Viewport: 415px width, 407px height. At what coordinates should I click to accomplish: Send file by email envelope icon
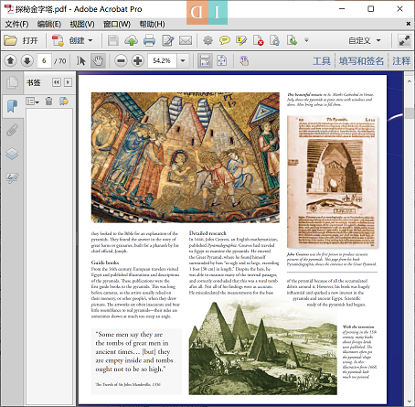click(x=186, y=40)
